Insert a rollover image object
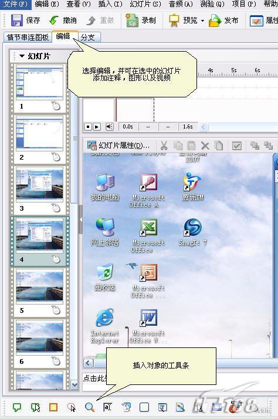The height and width of the screenshot is (419, 278). tap(126, 407)
